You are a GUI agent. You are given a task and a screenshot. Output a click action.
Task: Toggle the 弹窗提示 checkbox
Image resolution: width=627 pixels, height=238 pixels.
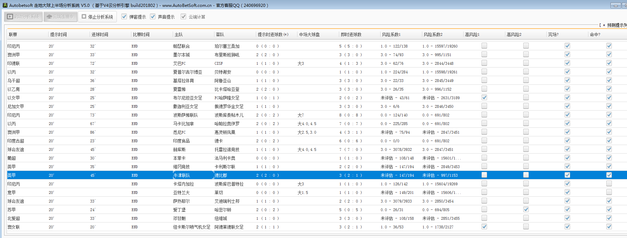coord(124,17)
